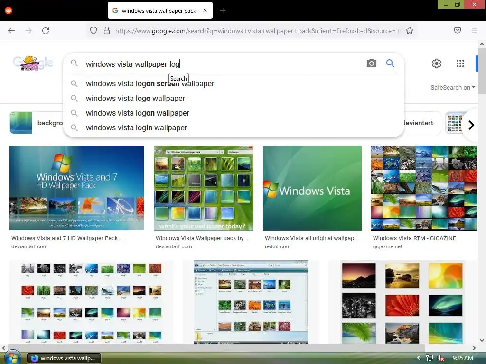Open the Firefox hamburger menu
The image size is (486, 364).
pyautogui.click(x=475, y=30)
